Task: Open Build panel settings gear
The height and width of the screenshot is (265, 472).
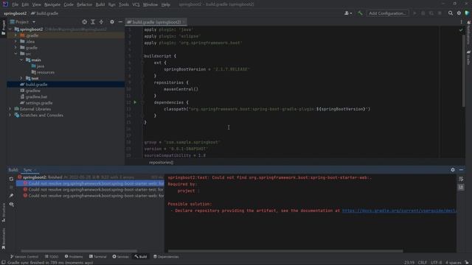Action: (x=453, y=170)
